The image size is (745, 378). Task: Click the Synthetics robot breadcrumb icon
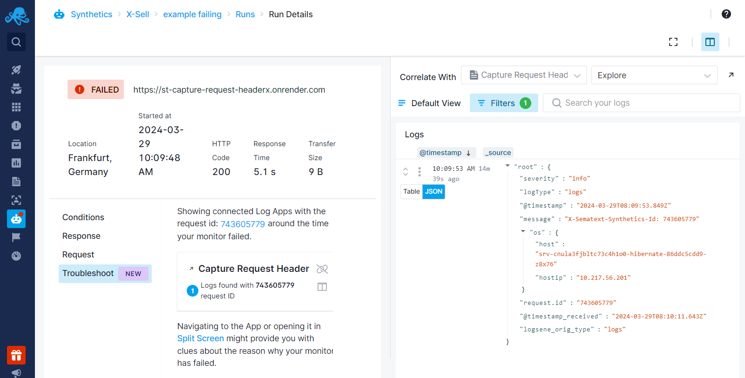(59, 14)
